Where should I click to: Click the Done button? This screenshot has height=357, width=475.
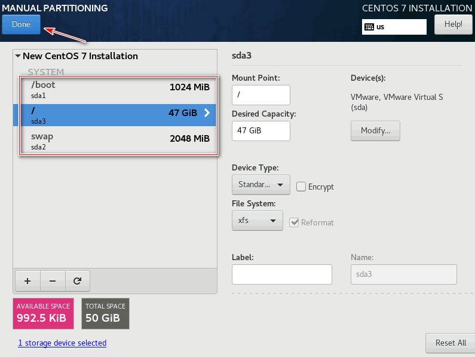21,25
